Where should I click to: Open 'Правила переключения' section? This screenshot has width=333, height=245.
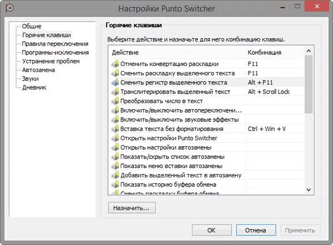pos(55,44)
